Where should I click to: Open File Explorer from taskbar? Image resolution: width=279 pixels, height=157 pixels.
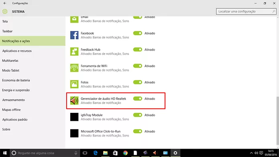pos(105,153)
